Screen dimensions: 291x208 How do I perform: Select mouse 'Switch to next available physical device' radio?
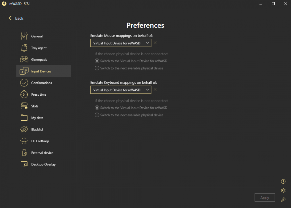point(97,68)
